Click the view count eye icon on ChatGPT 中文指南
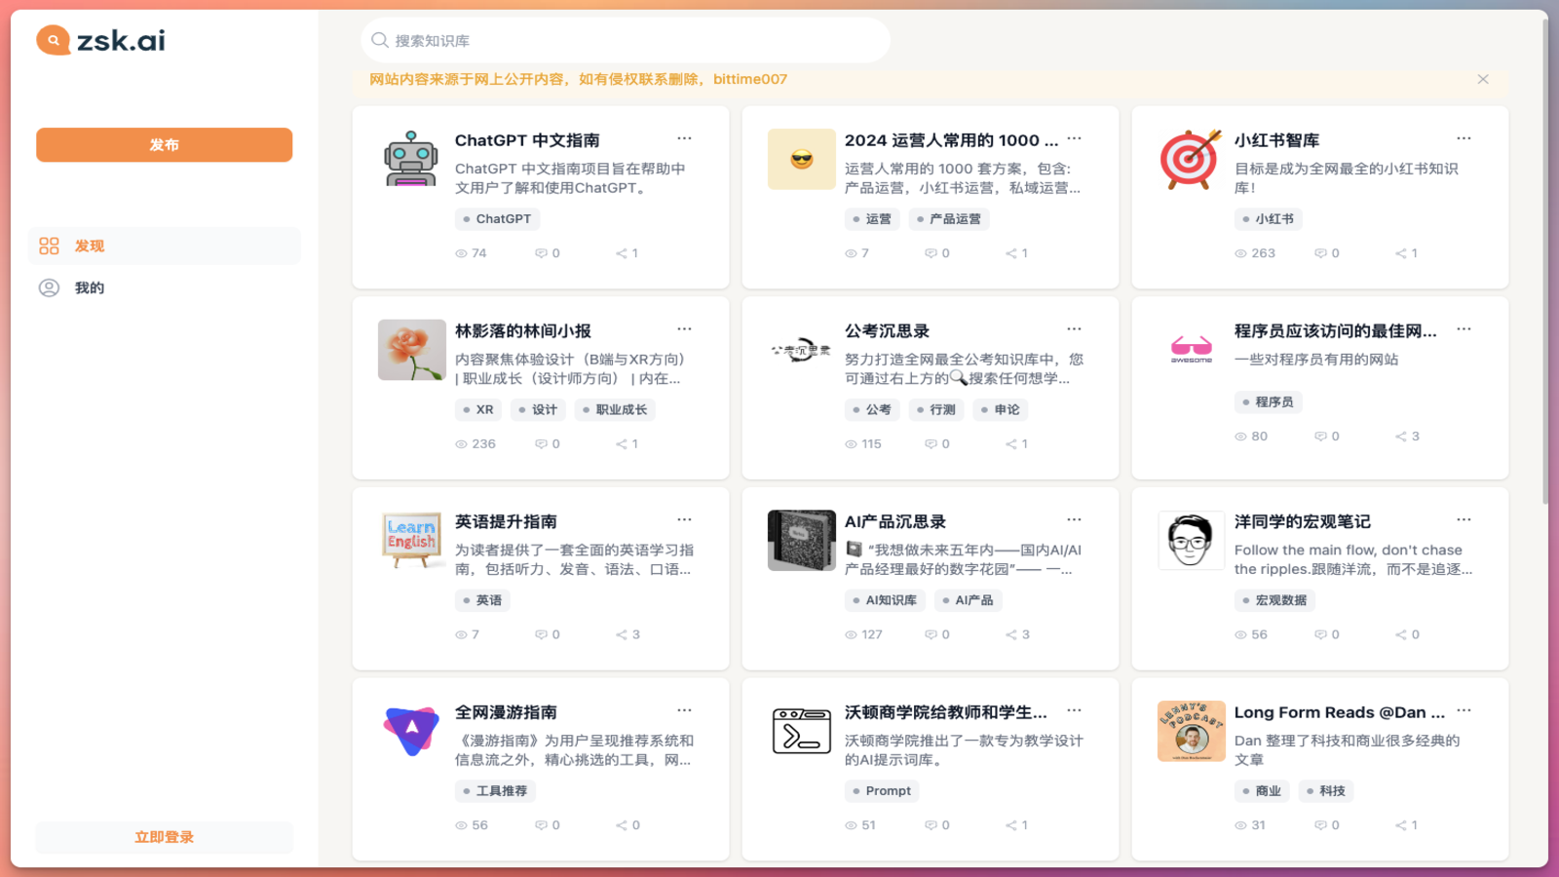1559x877 pixels. point(461,252)
